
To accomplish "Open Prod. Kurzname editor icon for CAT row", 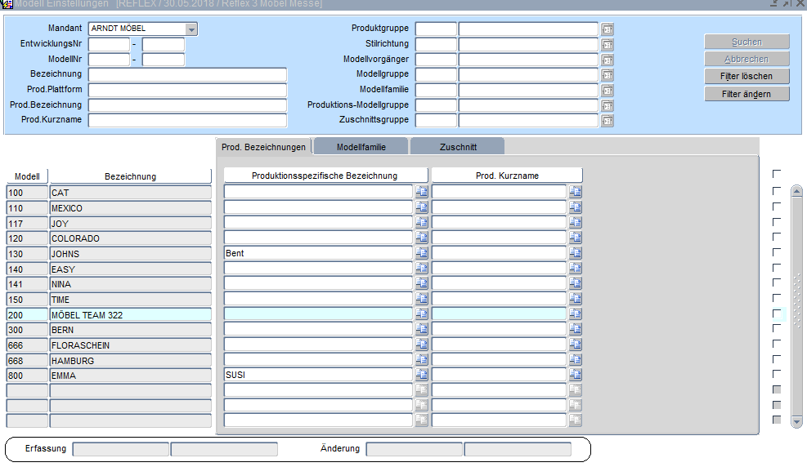I will click(575, 192).
